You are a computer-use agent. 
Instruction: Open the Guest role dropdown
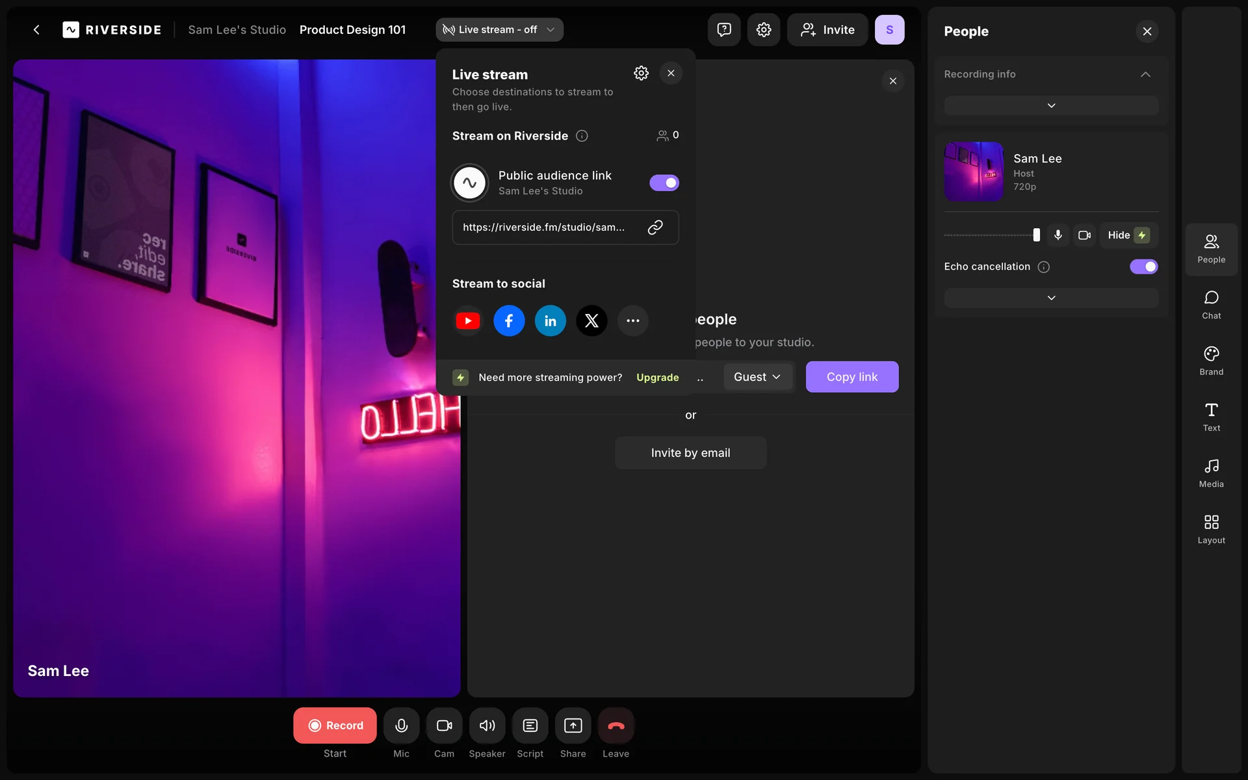click(757, 377)
